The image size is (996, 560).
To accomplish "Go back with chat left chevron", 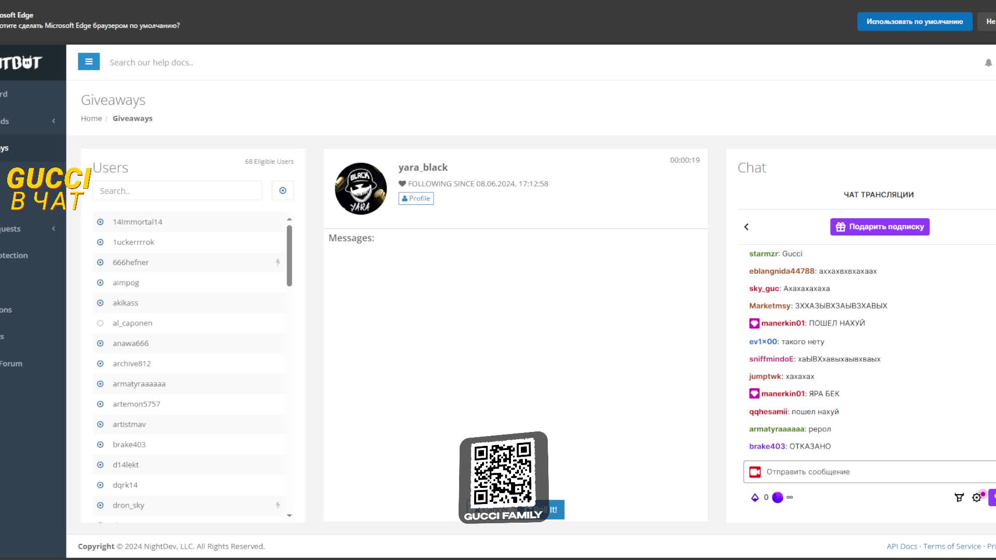I will coord(746,227).
